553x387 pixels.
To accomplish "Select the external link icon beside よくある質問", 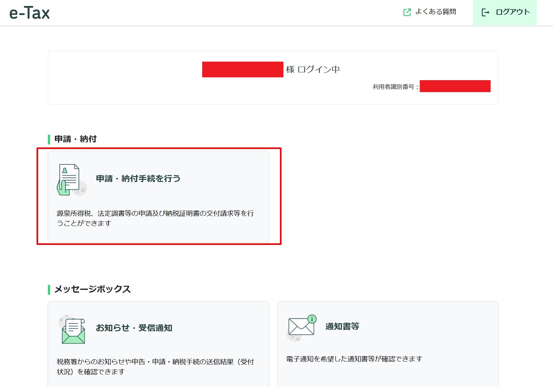I will (407, 12).
